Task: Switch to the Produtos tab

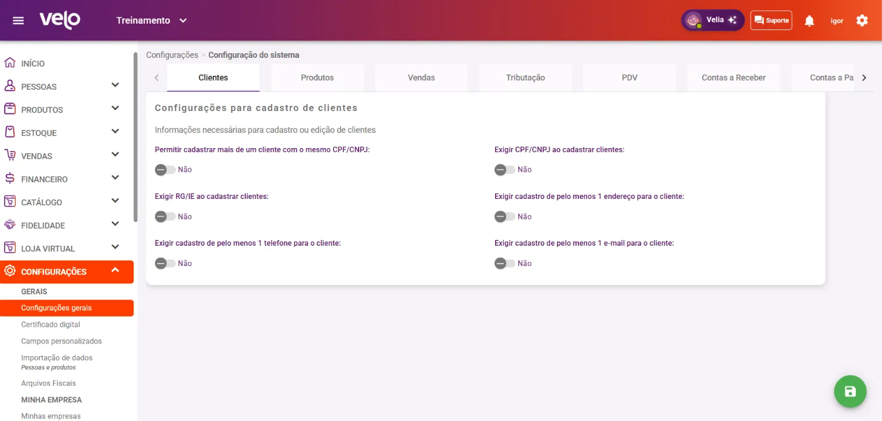Action: [318, 77]
